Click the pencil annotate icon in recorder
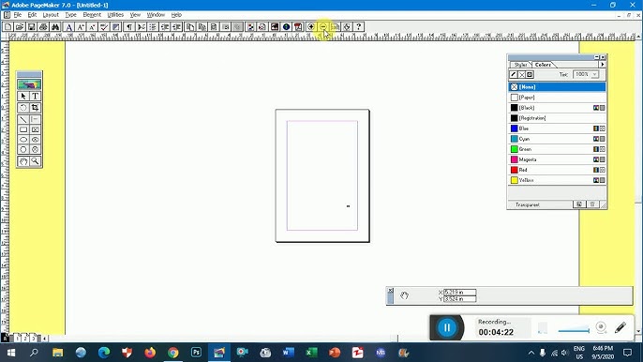The image size is (643, 362). 621,327
